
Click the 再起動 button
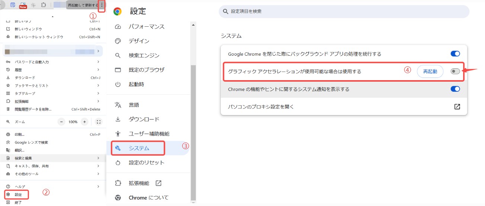[x=430, y=71]
